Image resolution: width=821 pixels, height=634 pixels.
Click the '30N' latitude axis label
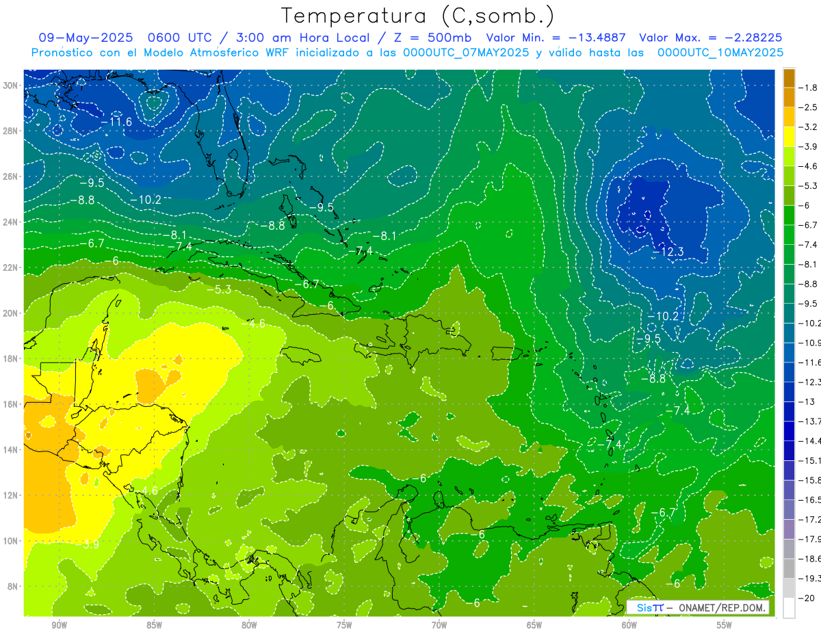11,85
